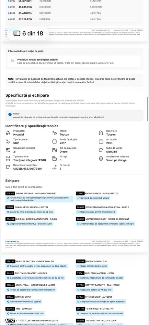Click the price trend chart icon

13,61
